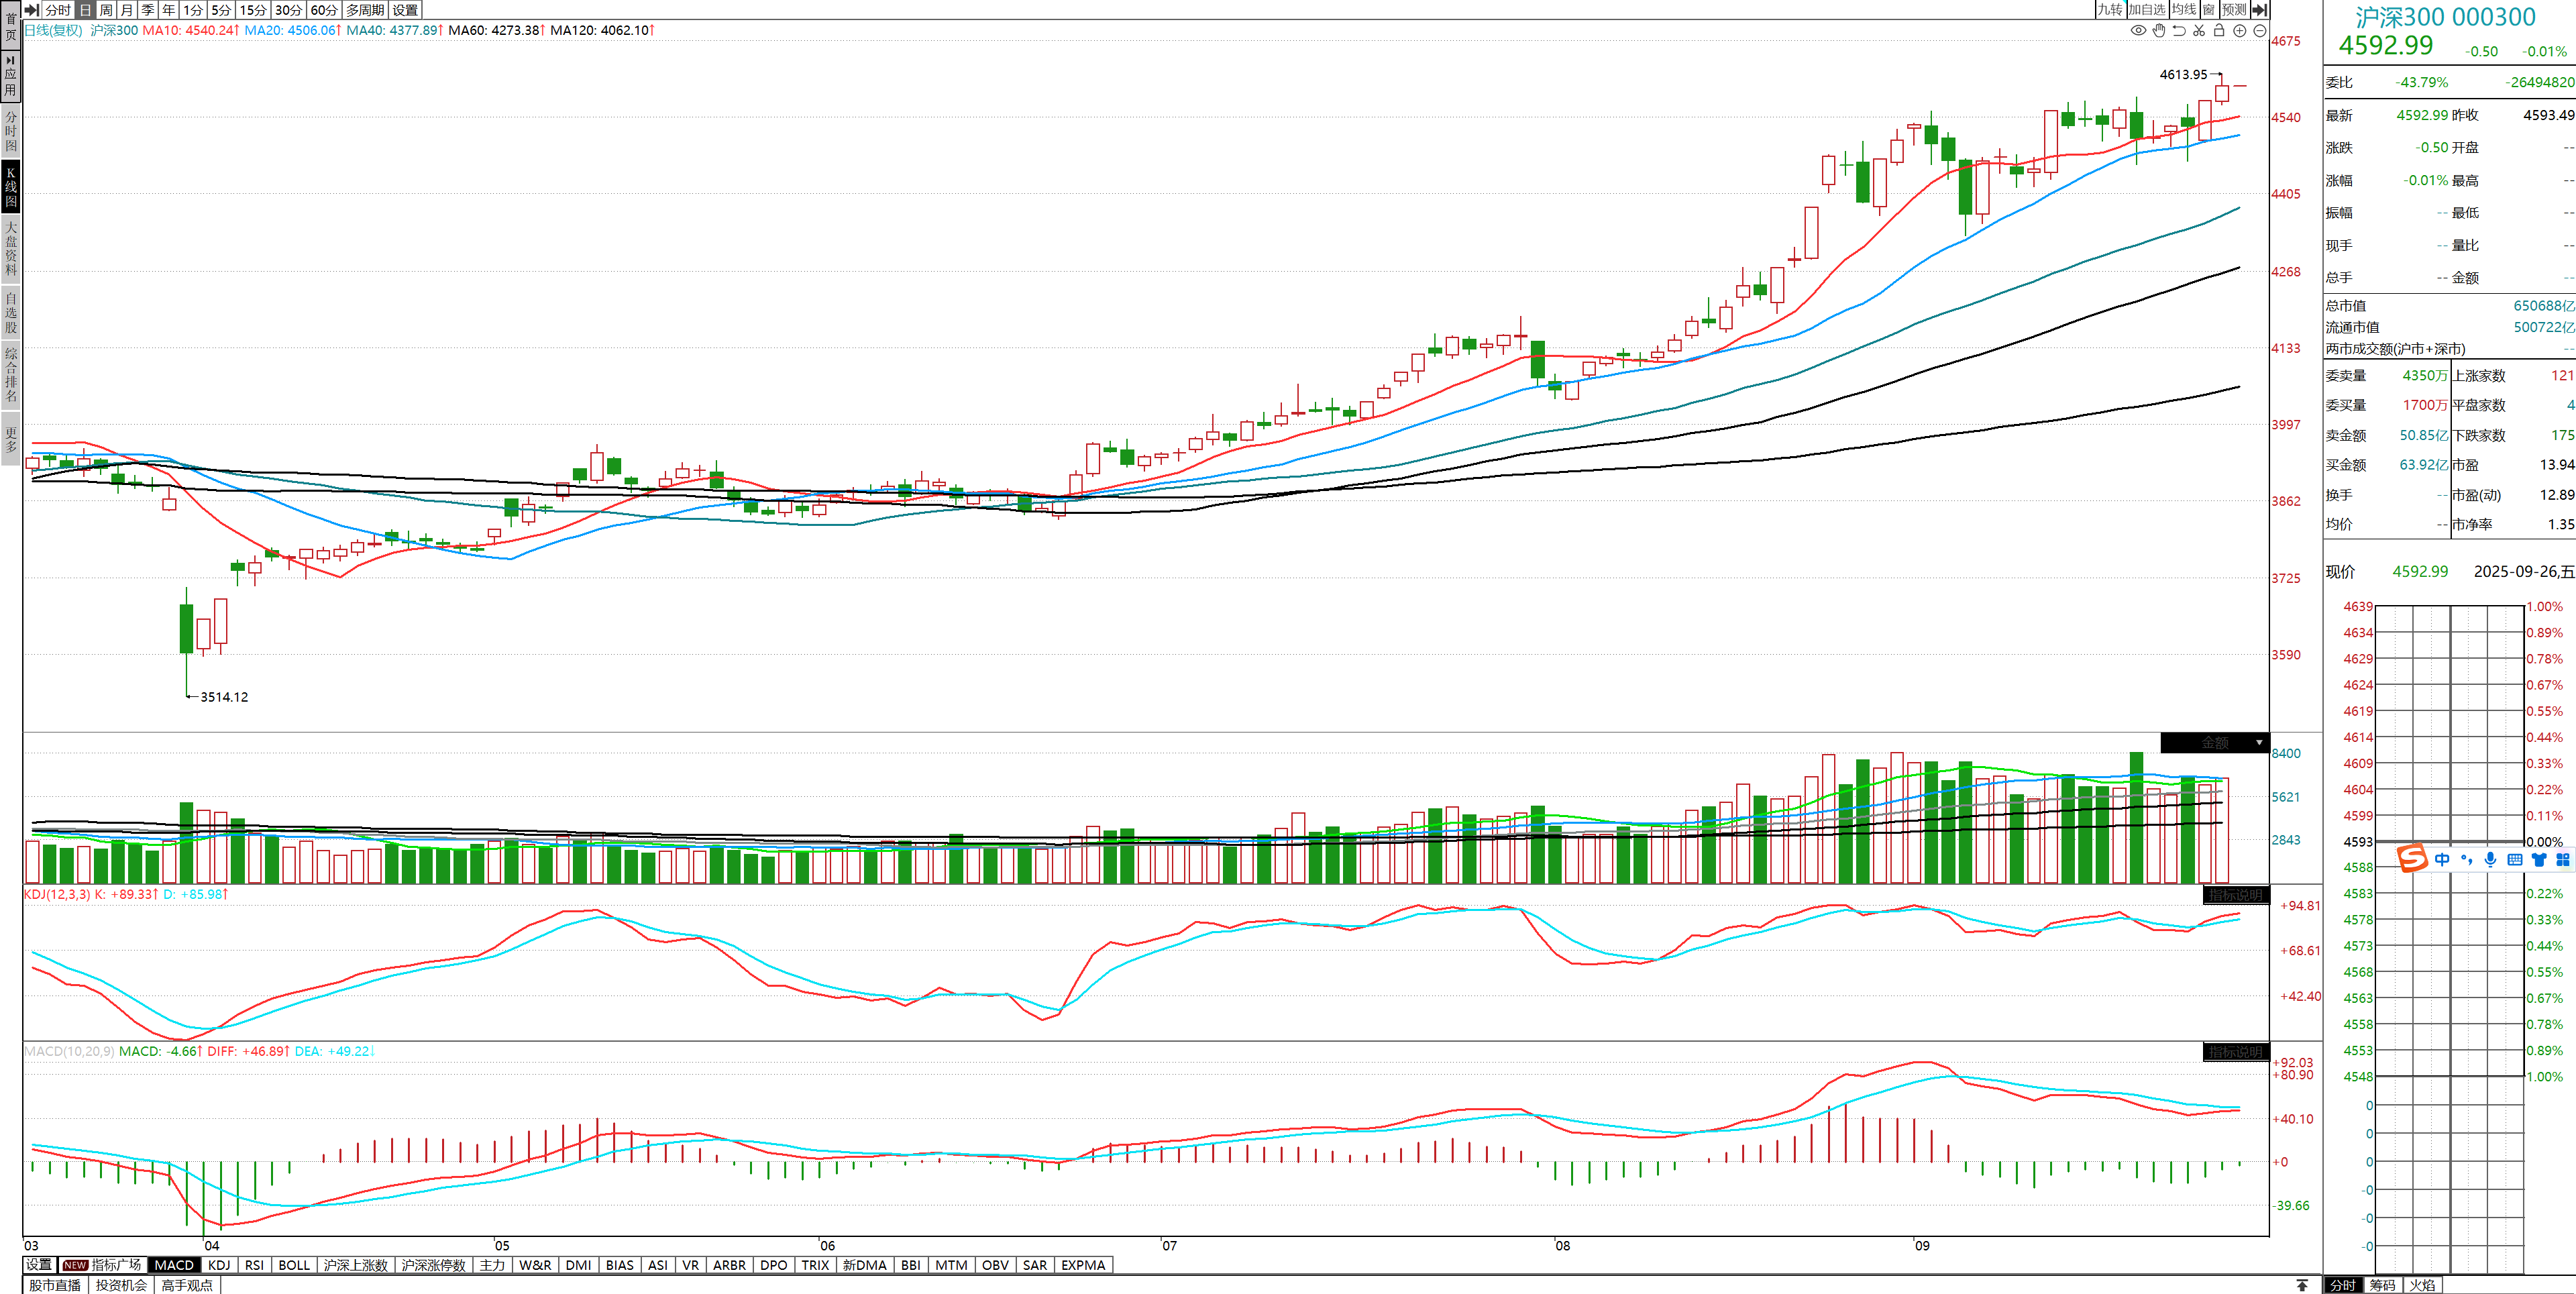Switch to the KDJ indicator tab
Image resolution: width=2576 pixels, height=1294 pixels.
[219, 1265]
